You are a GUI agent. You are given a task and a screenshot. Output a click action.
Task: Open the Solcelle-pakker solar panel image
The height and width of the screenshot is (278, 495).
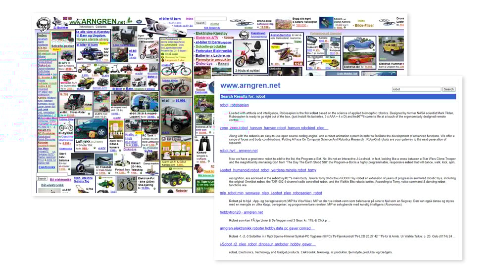pyautogui.click(x=62, y=38)
